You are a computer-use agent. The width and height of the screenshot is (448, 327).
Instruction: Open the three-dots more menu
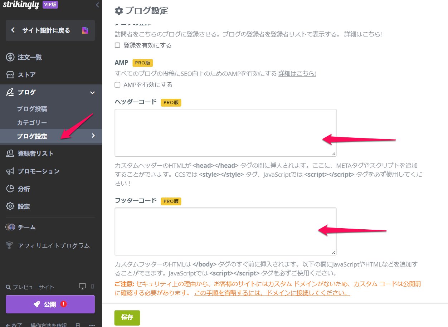click(92, 325)
